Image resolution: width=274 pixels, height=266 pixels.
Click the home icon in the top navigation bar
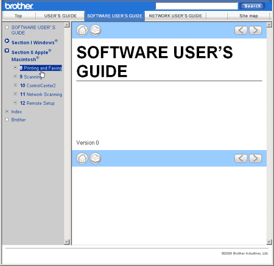click(x=82, y=31)
